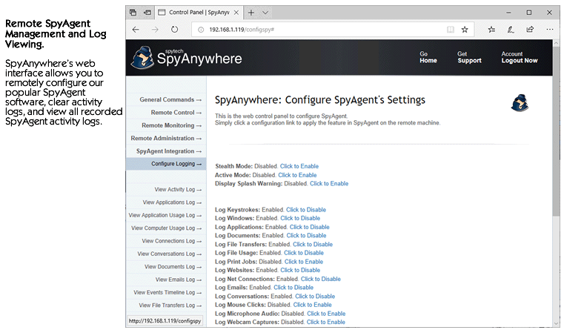Click the tabs set aside icon

click(x=133, y=12)
